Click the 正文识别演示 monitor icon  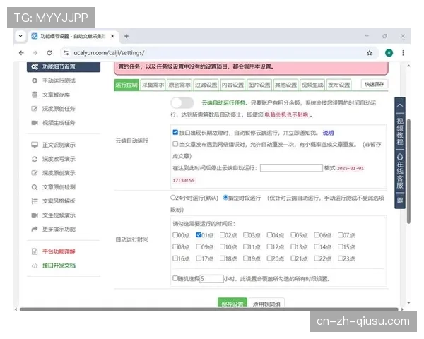(x=35, y=145)
